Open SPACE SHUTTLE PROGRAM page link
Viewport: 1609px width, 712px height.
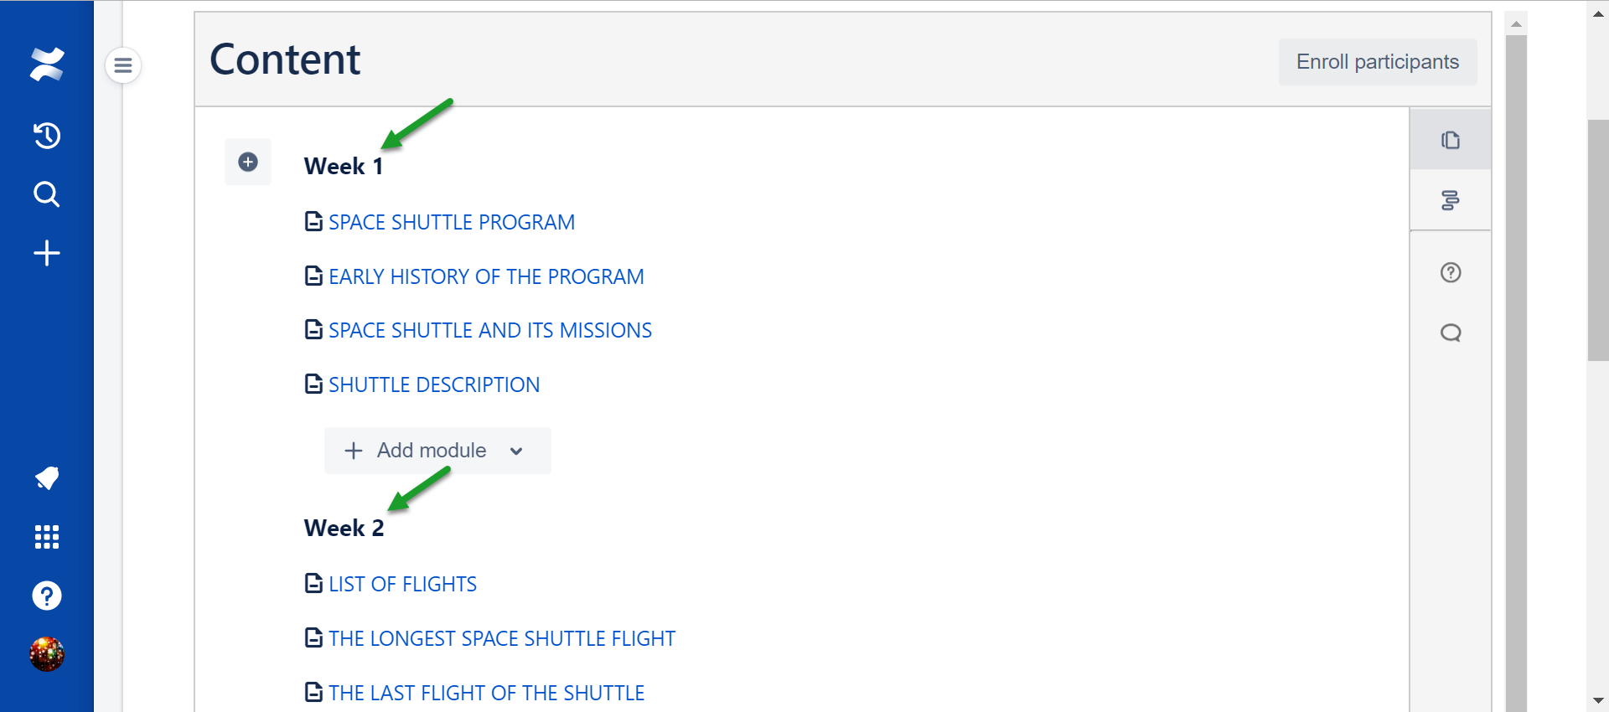(451, 222)
